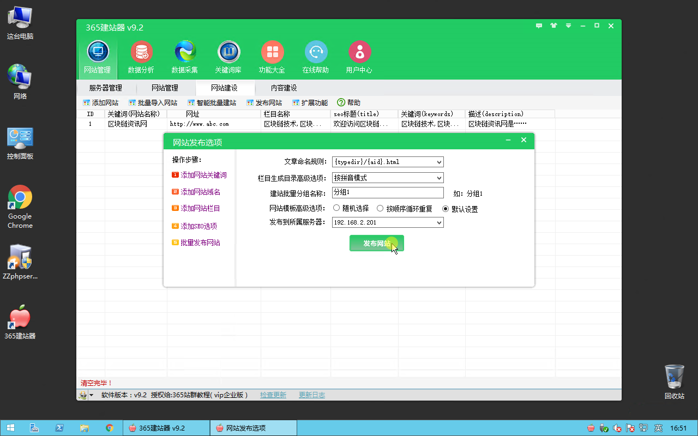Click the 批量导入网站 toolbar item

tap(153, 102)
